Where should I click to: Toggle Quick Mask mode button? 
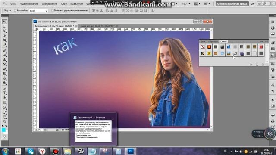(x=5, y=137)
